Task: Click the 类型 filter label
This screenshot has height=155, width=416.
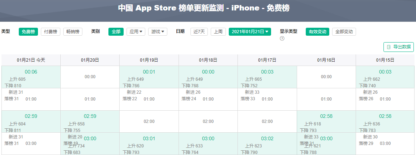Action: pos(5,31)
